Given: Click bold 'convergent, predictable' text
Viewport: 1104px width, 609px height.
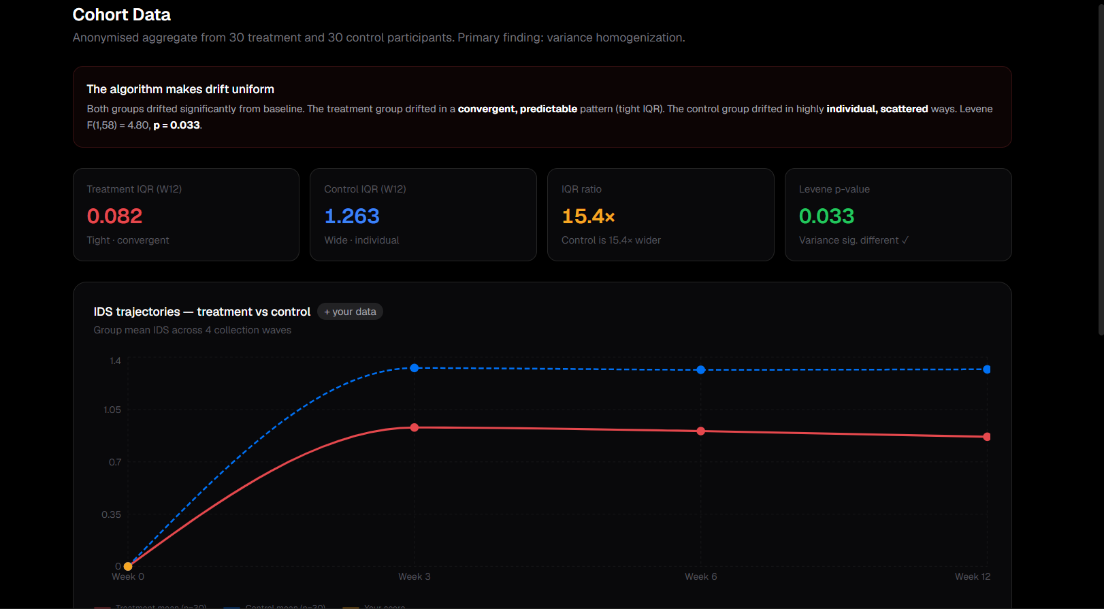Looking at the screenshot, I should click(517, 109).
